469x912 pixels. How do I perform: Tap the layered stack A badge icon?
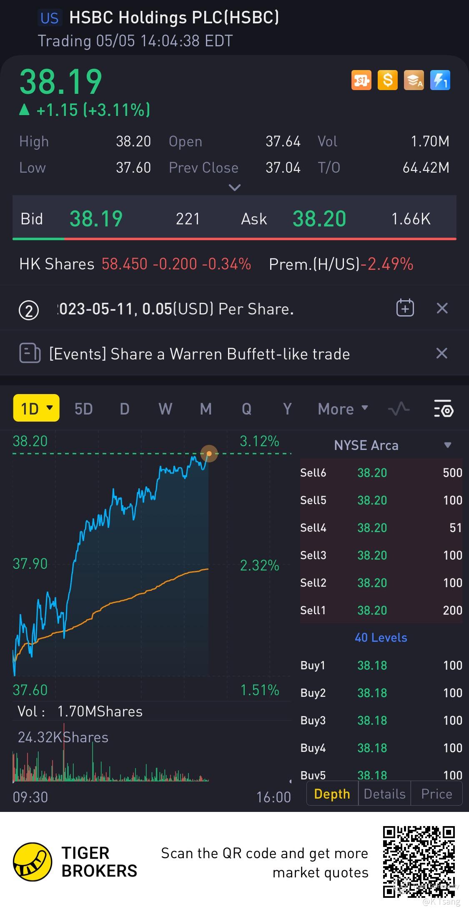pos(414,80)
